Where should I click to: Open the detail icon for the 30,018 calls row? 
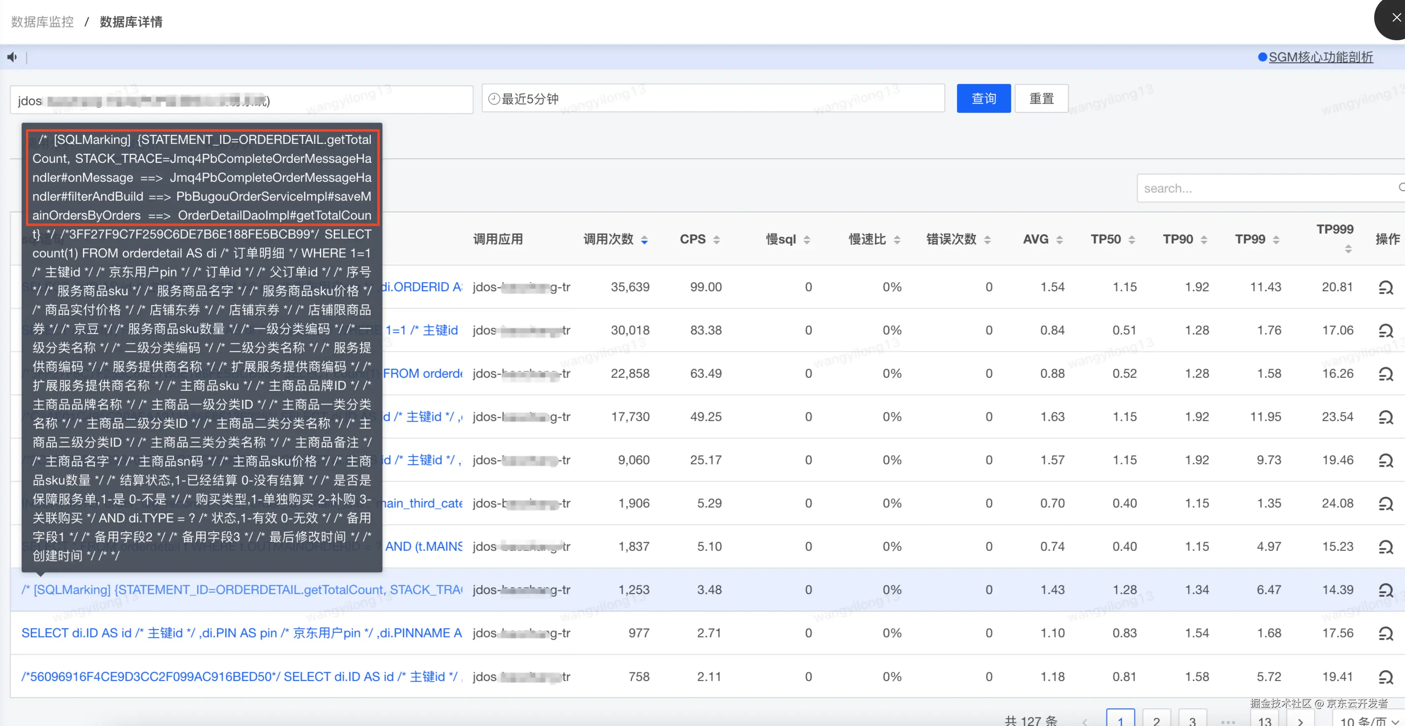[x=1385, y=330]
